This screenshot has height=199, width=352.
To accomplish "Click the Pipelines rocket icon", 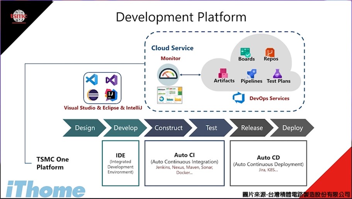I will pos(252,74).
